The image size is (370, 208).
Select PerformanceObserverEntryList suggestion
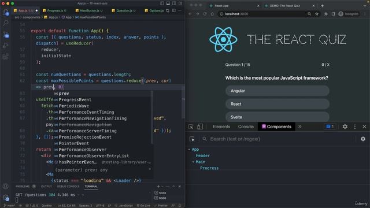pos(103,155)
